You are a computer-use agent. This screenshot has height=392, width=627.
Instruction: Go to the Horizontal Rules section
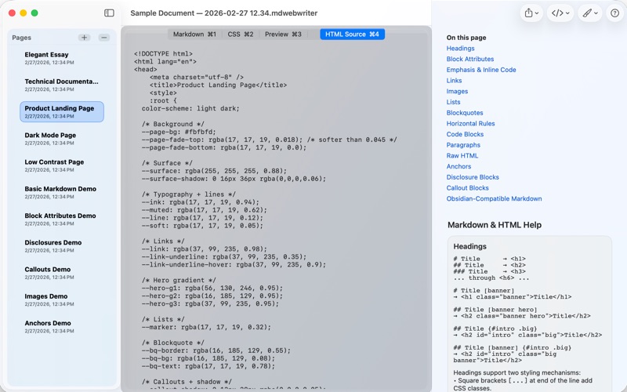pyautogui.click(x=470, y=124)
